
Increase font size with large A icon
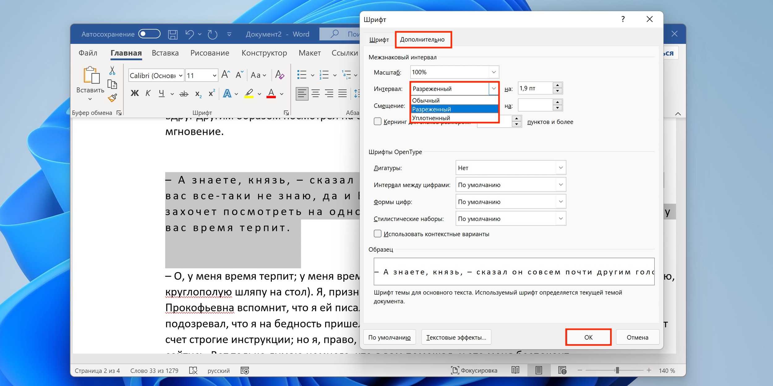coord(226,74)
